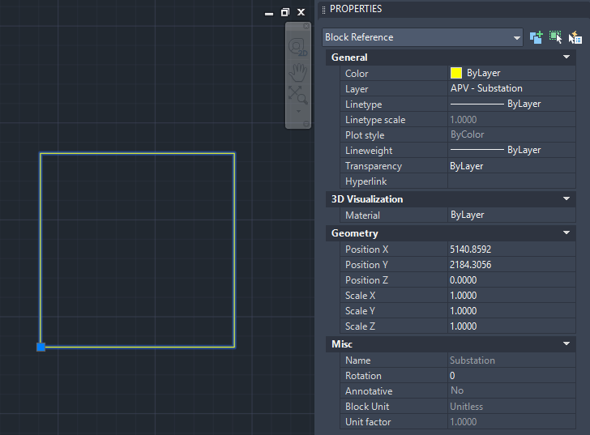The height and width of the screenshot is (435, 590).
Task: Click the empty Hyperlink field
Action: [x=511, y=181]
